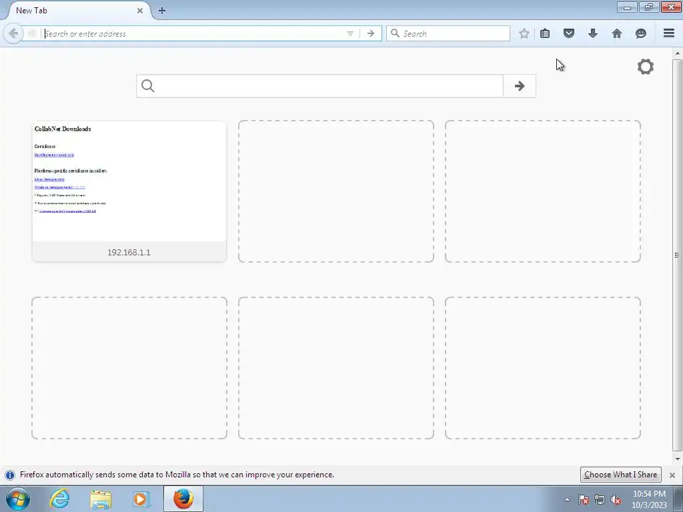Open the Windows Start menu
This screenshot has height=512, width=683.
(18, 499)
